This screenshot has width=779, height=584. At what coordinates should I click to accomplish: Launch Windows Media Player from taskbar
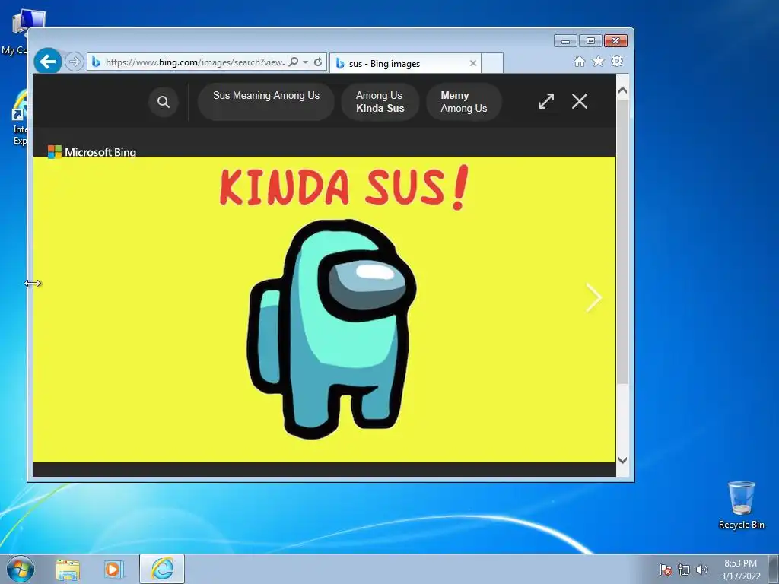114,569
